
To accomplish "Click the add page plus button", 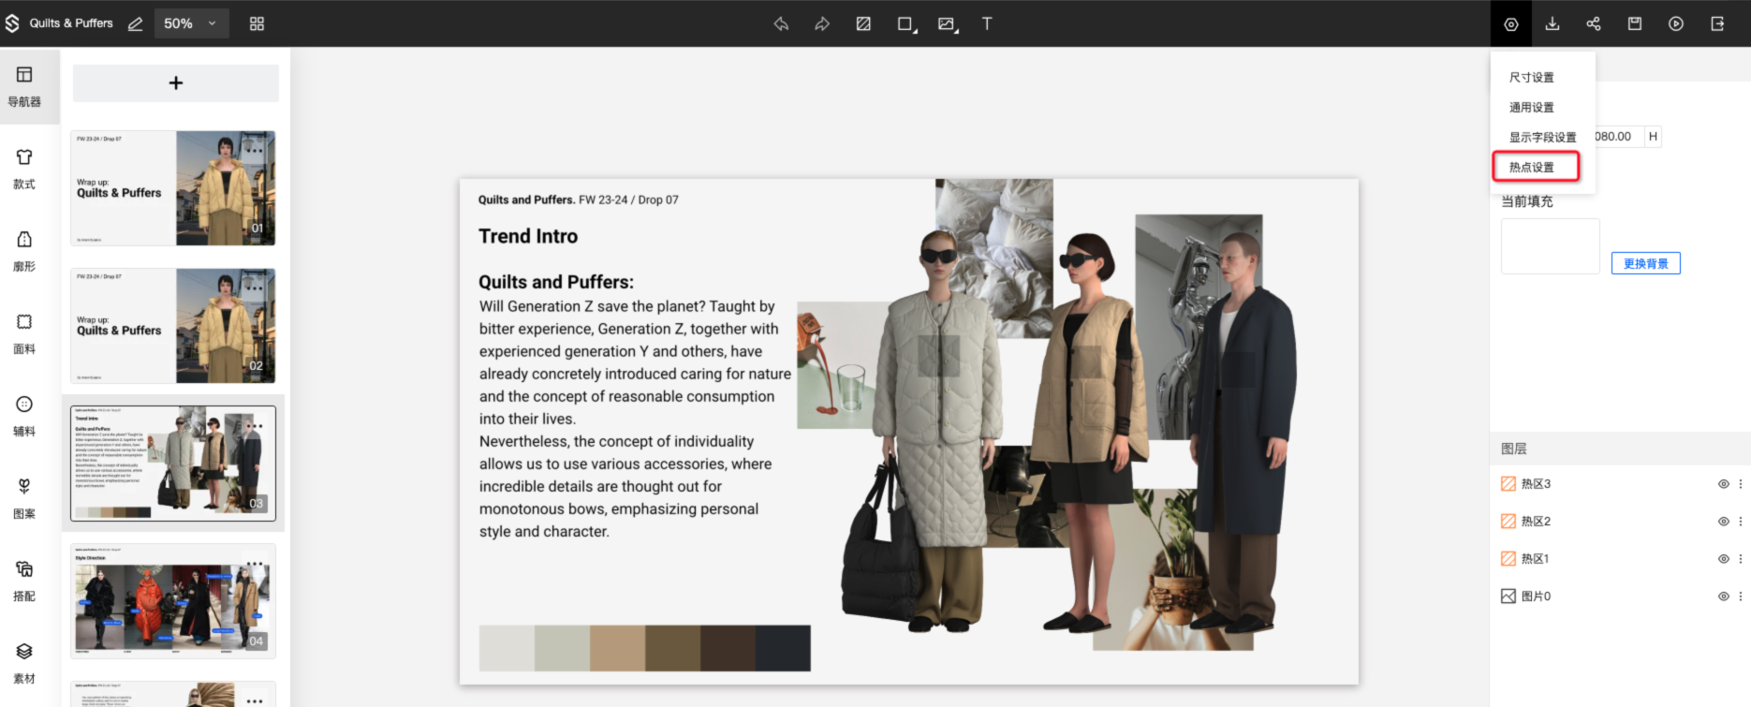I will pyautogui.click(x=176, y=83).
